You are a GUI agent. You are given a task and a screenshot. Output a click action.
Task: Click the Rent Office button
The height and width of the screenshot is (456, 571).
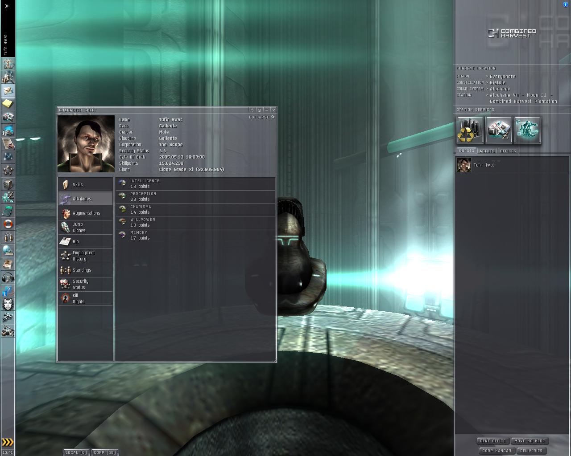click(x=493, y=441)
